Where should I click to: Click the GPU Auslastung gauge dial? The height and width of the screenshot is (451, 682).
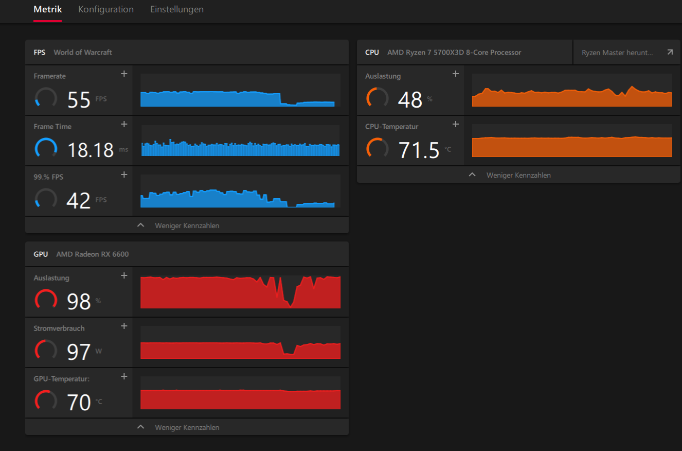pos(46,300)
